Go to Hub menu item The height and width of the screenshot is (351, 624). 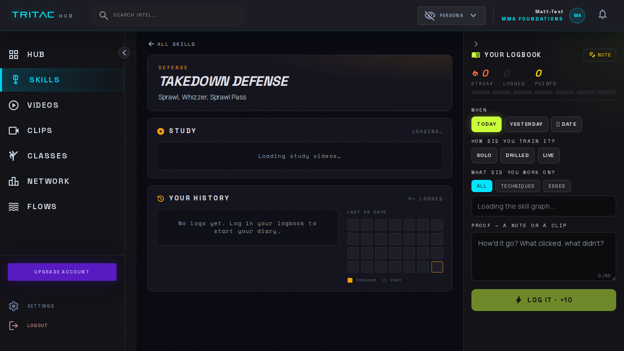(x=62, y=55)
